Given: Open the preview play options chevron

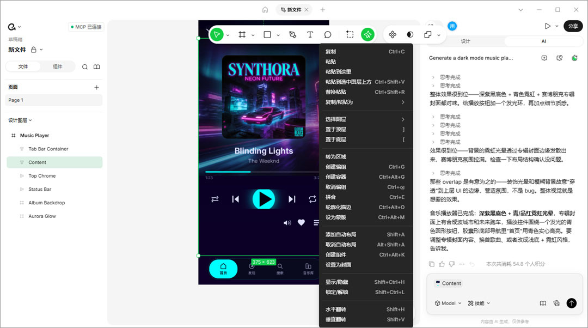Looking at the screenshot, I should click(x=557, y=26).
